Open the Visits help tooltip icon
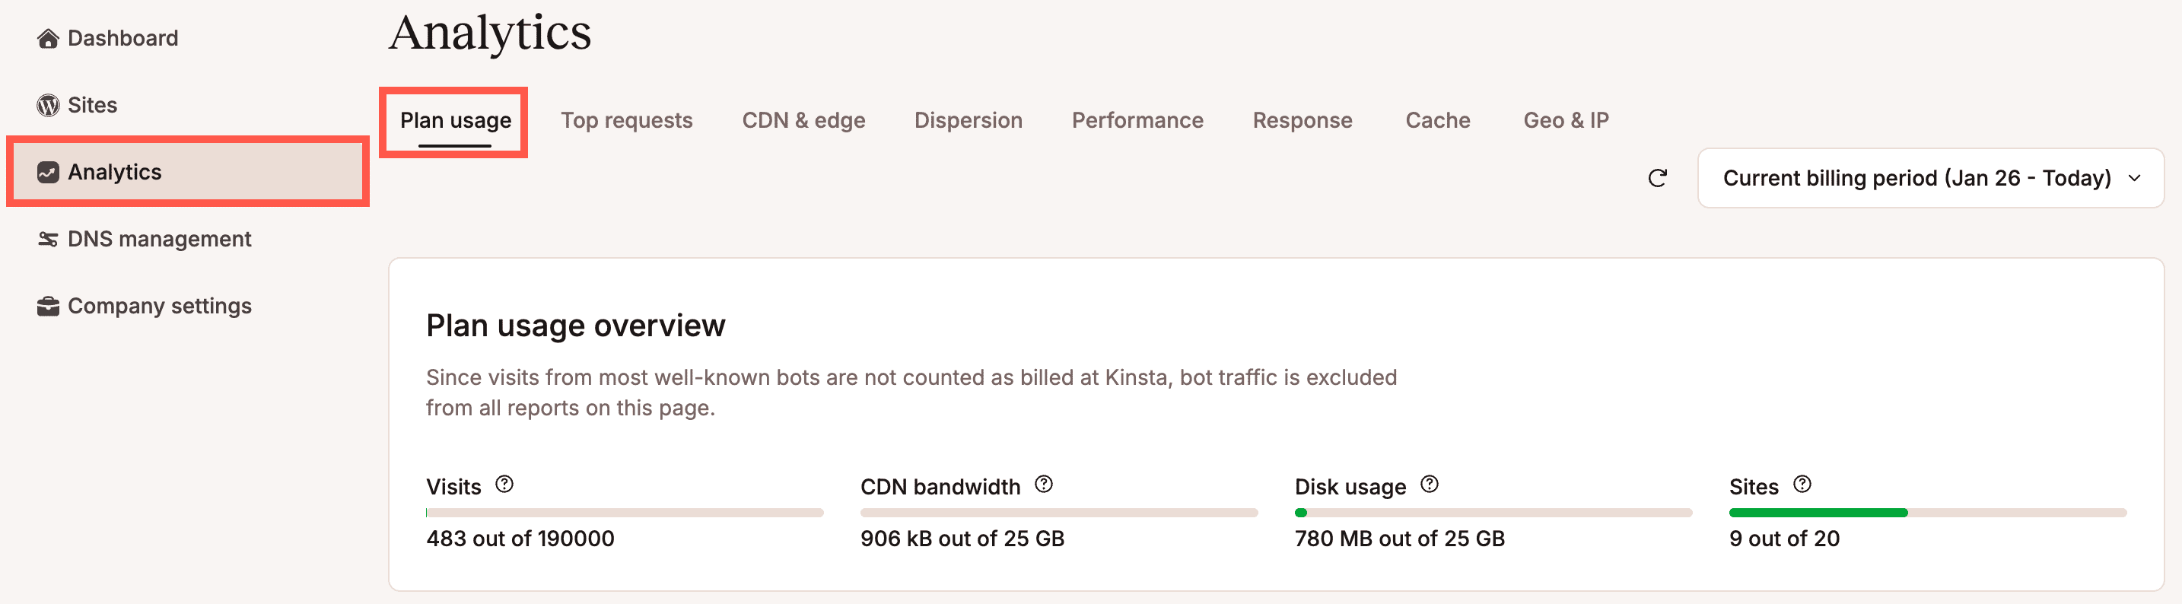Viewport: 2182px width, 604px height. pos(505,485)
